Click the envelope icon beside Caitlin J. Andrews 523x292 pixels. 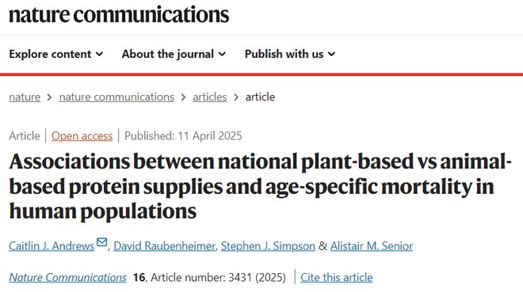pos(101,242)
